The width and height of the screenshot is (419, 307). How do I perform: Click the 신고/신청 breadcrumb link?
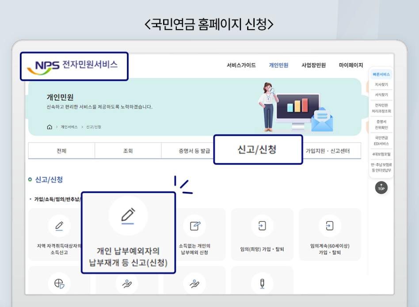pyautogui.click(x=94, y=127)
